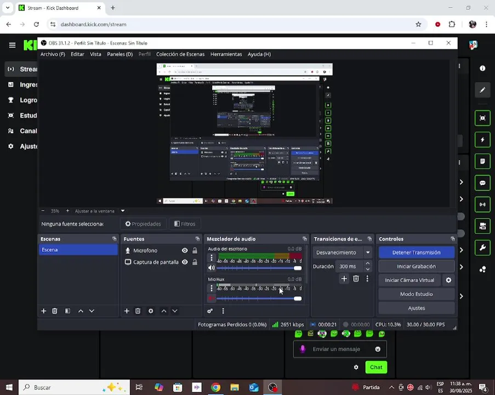Open Audio del escritorio three-dot options
The height and width of the screenshot is (395, 495).
[x=212, y=258]
